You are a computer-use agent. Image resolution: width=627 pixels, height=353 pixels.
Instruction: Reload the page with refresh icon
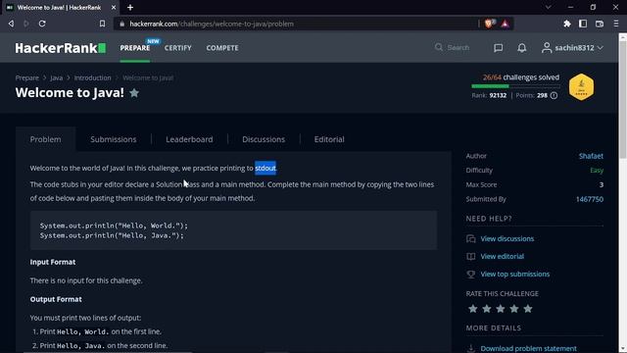pos(42,24)
